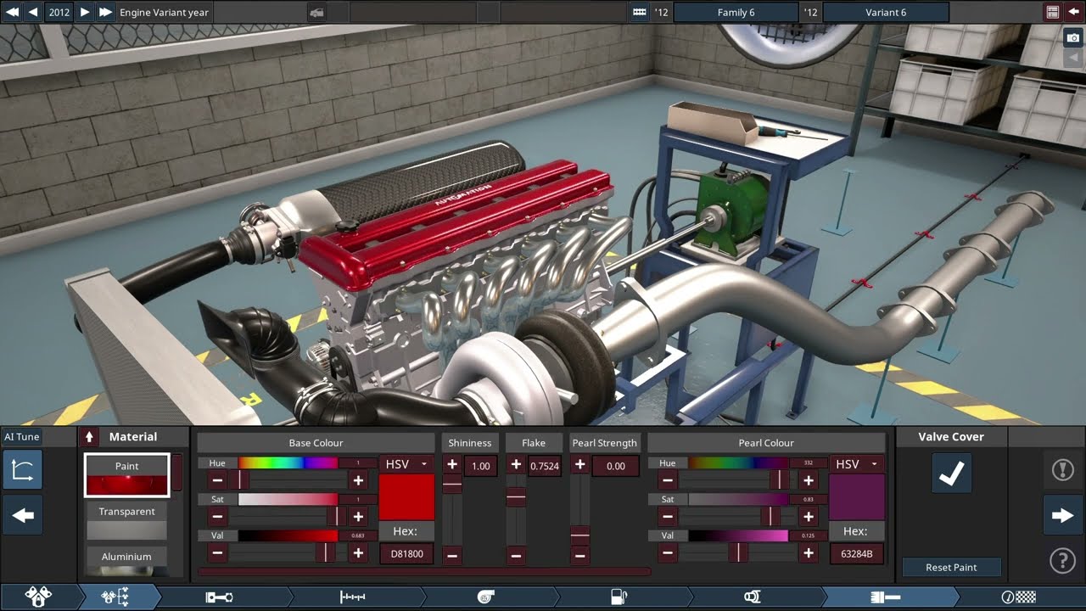Click the AI Tune button
1086x611 pixels.
point(22,437)
